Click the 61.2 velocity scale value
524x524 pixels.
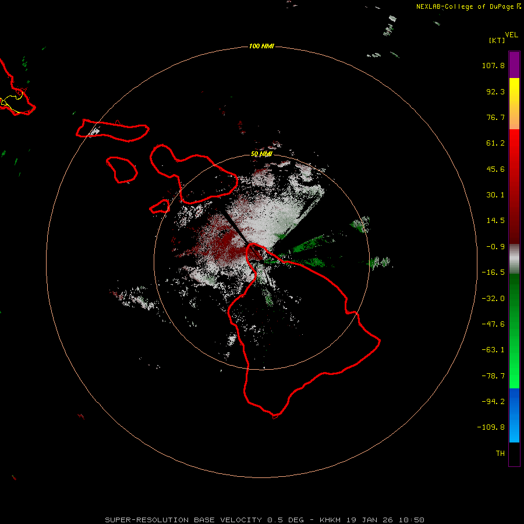point(495,143)
